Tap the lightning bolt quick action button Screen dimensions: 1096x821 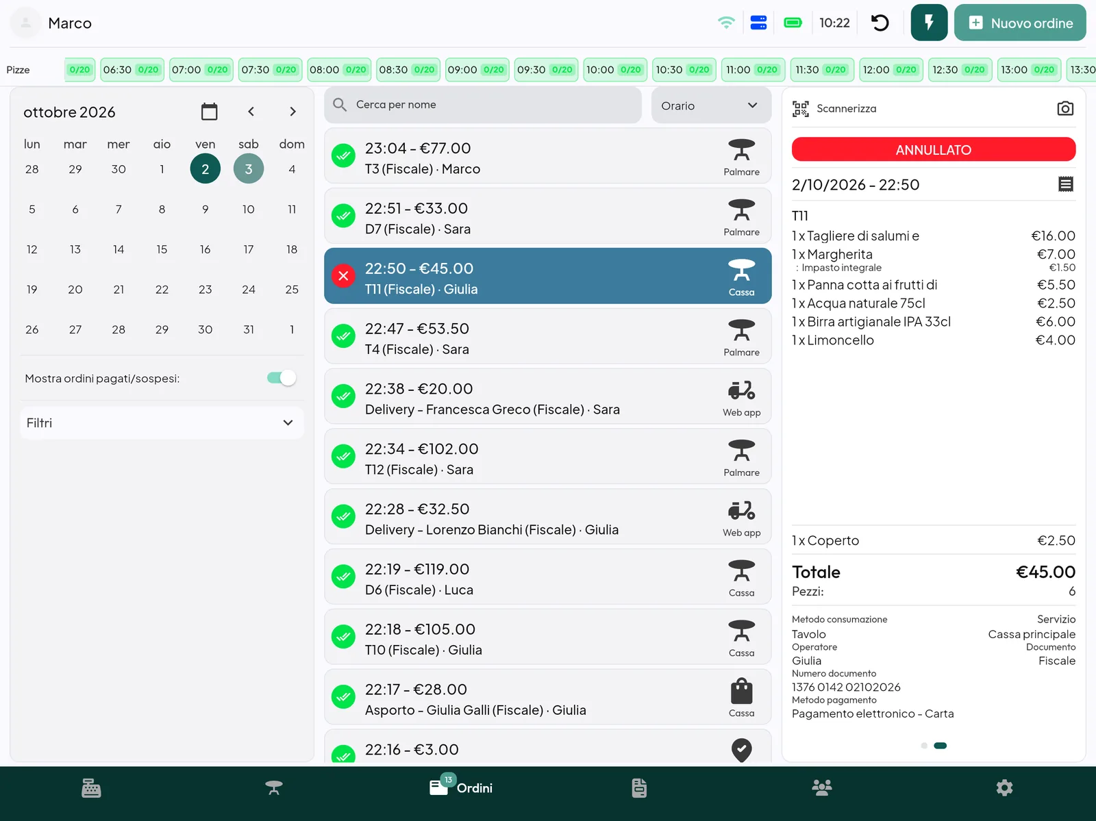click(x=930, y=23)
